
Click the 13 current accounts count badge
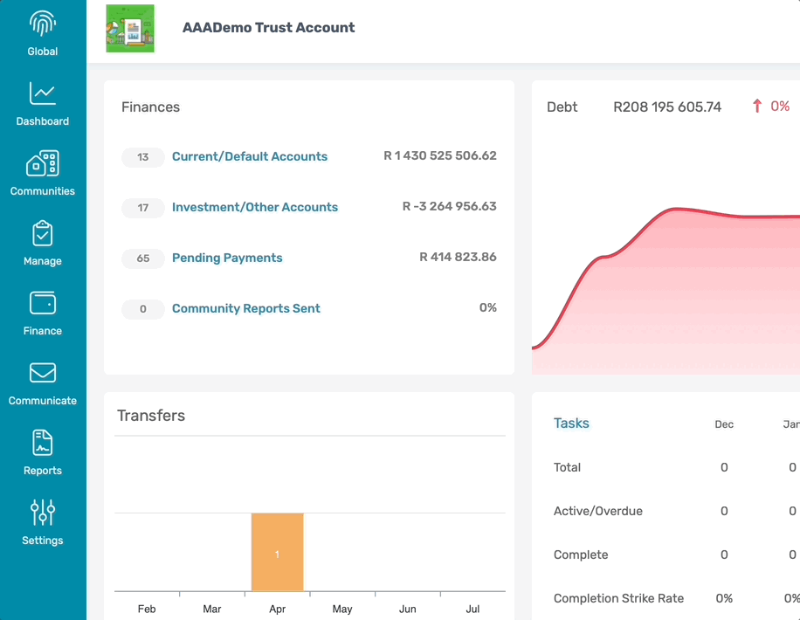coord(143,157)
